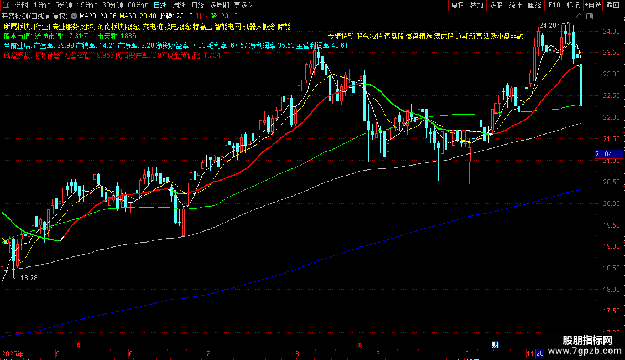Click the 趋势: 23.18 indicator value

[176, 16]
